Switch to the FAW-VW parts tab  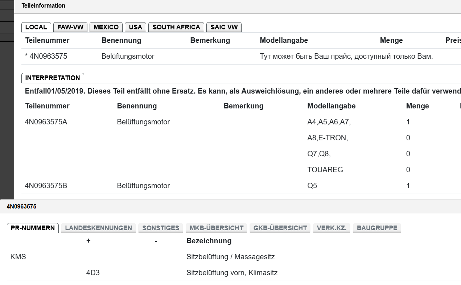(70, 27)
